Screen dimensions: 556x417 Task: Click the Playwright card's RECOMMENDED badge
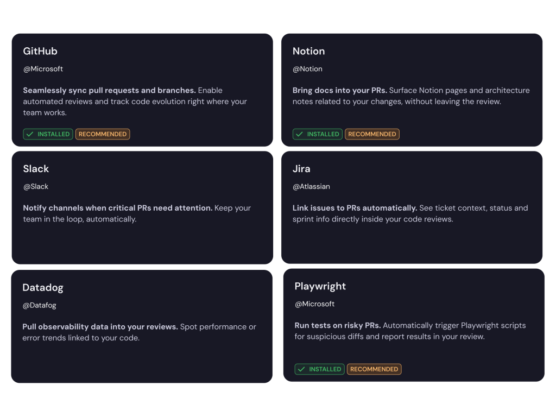[374, 369]
